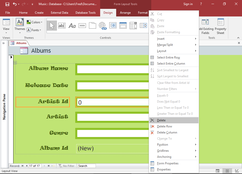Image resolution: width=242 pixels, height=174 pixels.
Task: Switch to Layout View in status bar
Action: 227,171
